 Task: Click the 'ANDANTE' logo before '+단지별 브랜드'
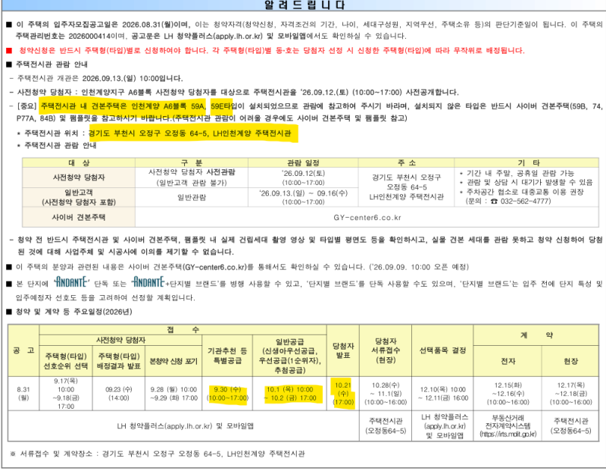pyautogui.click(x=148, y=282)
